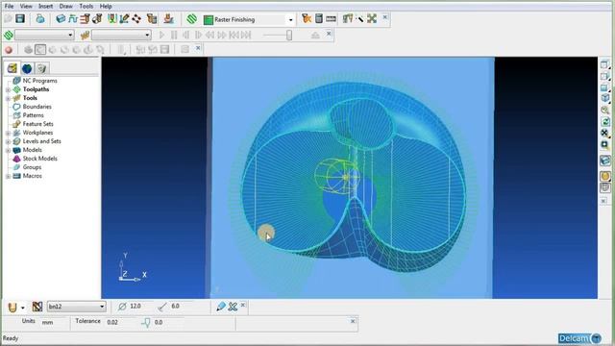
Task: Click the orange toolpath verification icon
Action: [x=307, y=18]
